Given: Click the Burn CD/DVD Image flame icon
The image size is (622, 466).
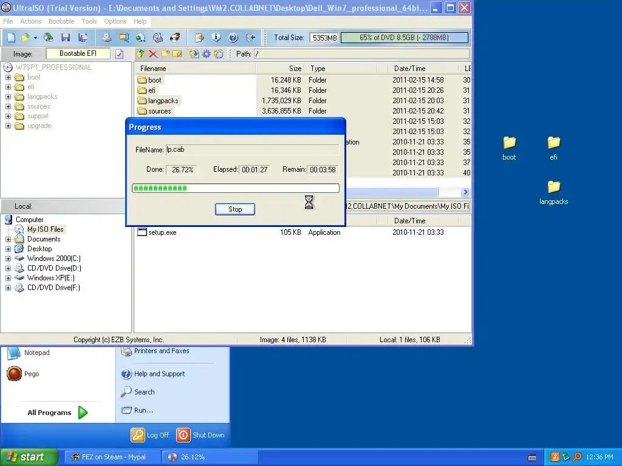Looking at the screenshot, I should click(175, 38).
